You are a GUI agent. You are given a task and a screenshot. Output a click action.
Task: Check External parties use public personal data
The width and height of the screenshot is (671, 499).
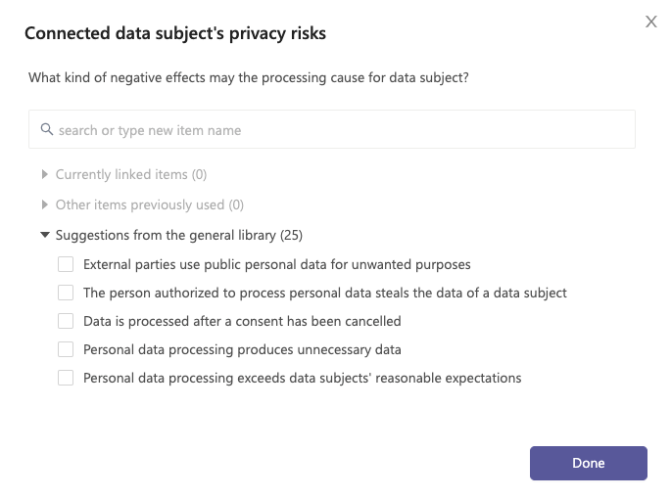pyautogui.click(x=66, y=264)
